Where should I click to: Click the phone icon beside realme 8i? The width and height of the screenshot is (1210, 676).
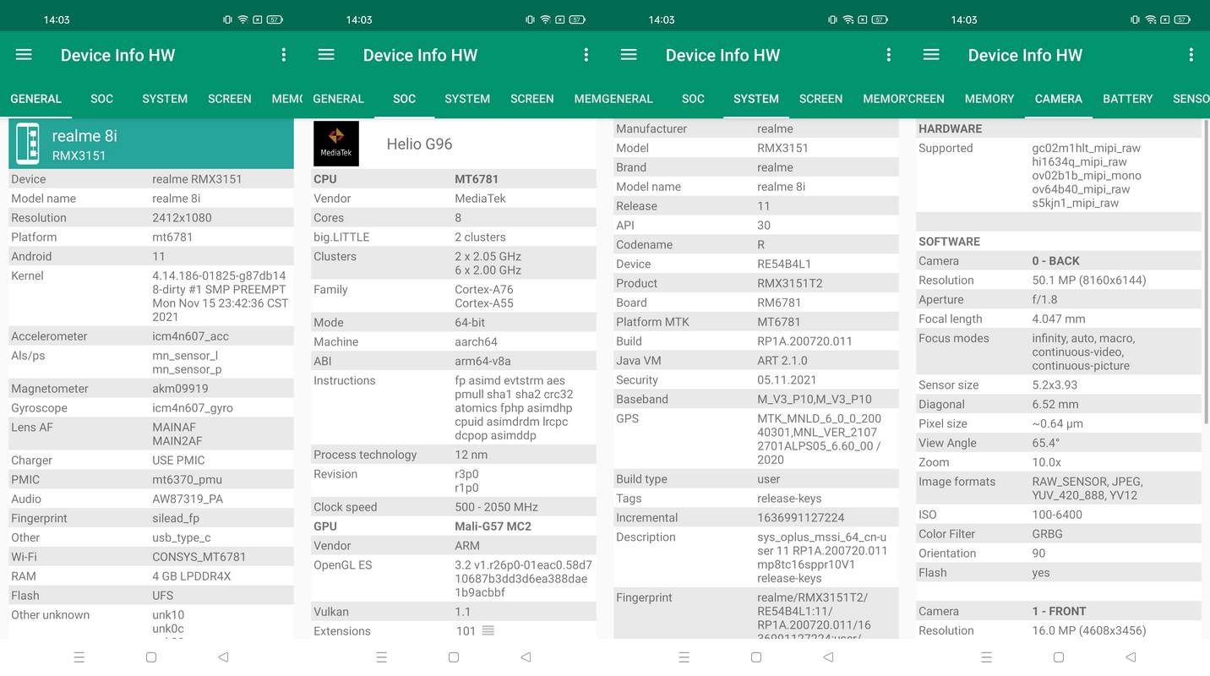[28, 144]
